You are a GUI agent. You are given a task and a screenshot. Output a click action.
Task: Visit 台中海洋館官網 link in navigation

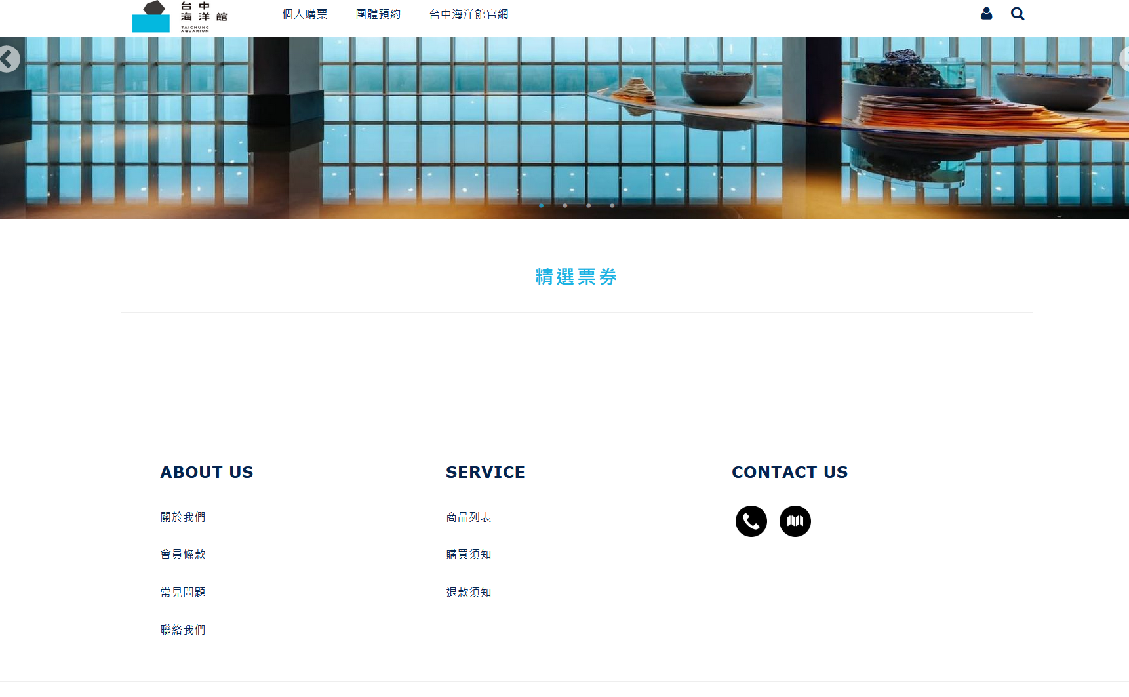coord(469,14)
